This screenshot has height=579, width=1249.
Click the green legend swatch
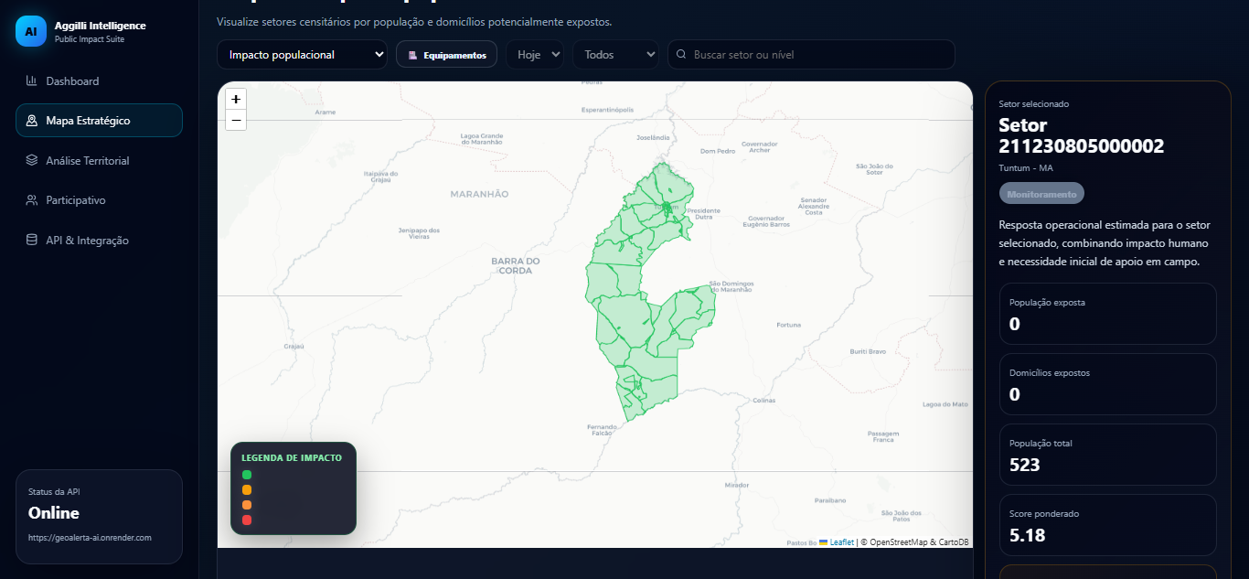point(247,474)
